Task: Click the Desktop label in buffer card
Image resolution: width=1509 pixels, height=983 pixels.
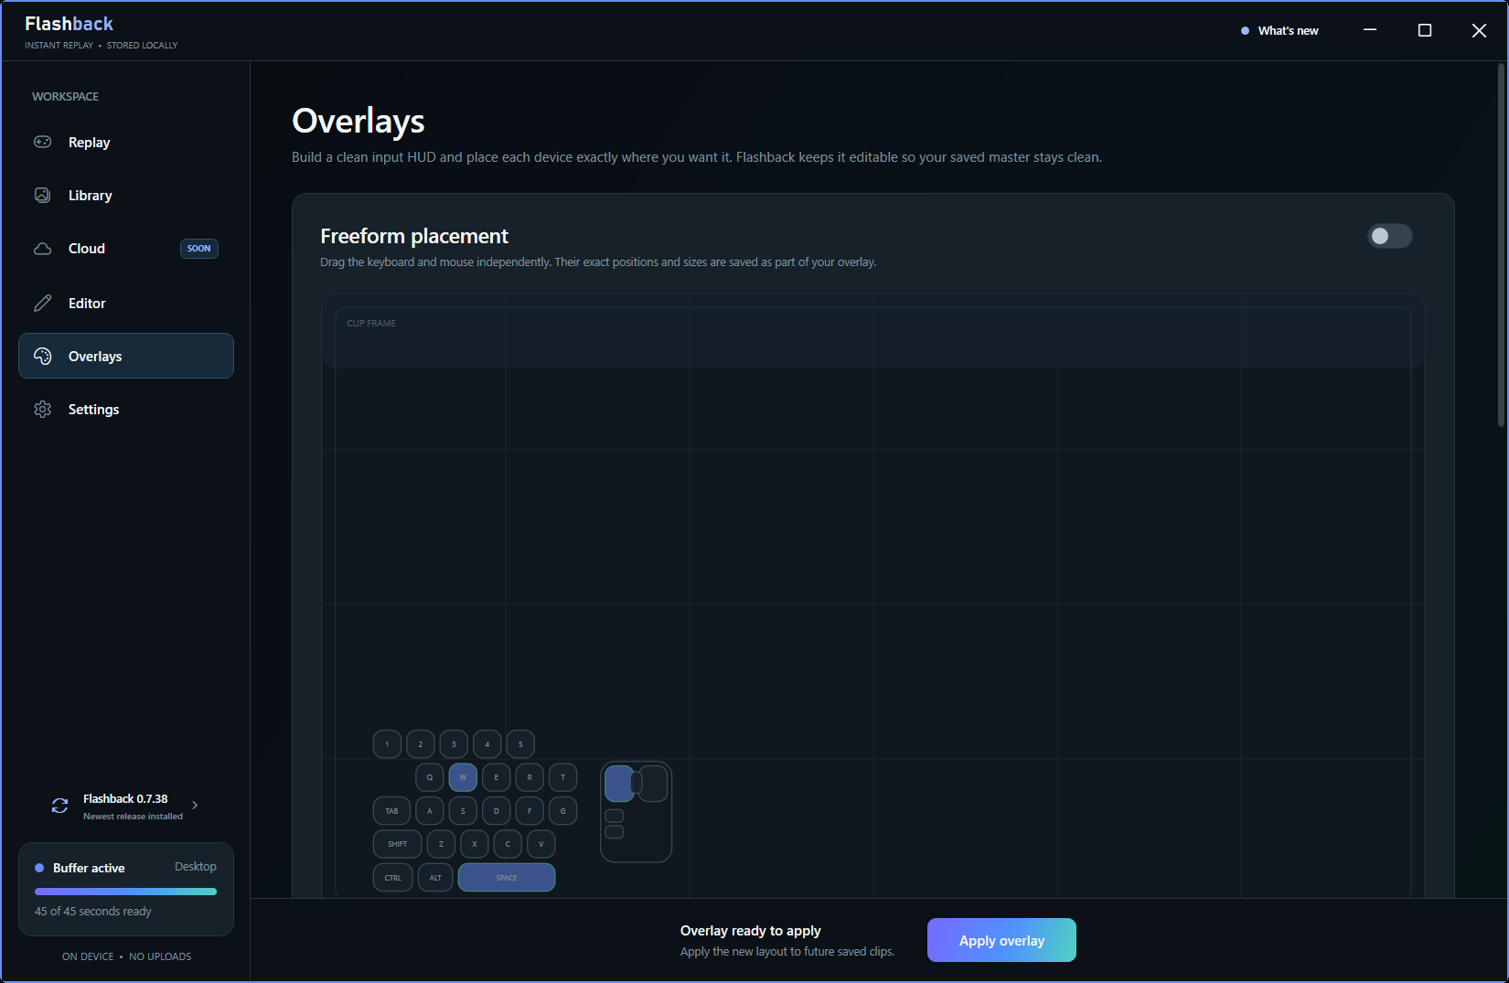Action: tap(196, 867)
